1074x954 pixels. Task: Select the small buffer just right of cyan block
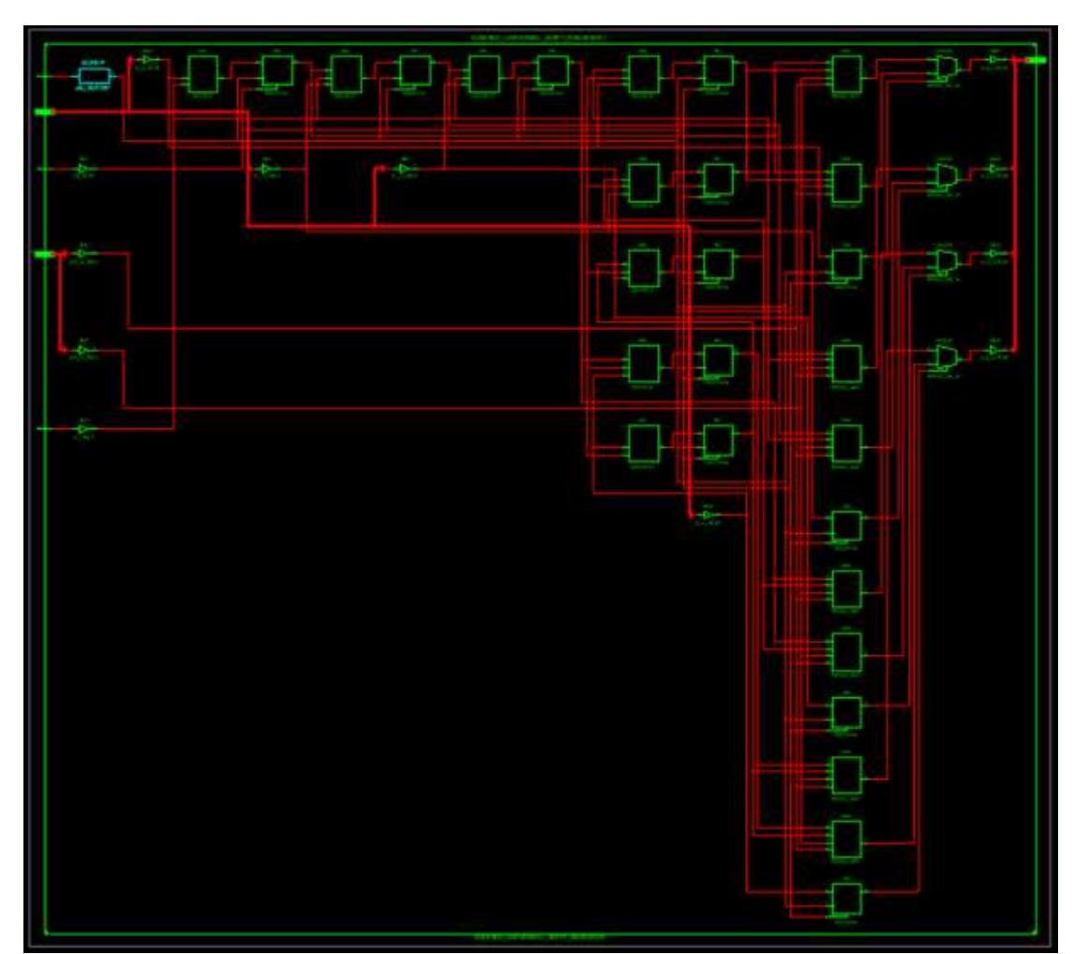(x=147, y=60)
